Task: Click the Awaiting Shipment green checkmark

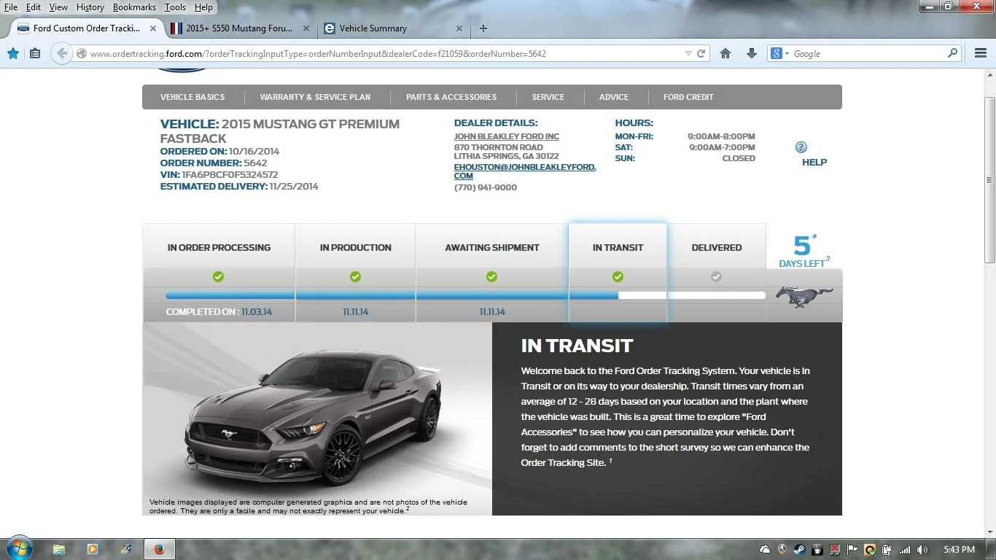Action: [x=491, y=276]
